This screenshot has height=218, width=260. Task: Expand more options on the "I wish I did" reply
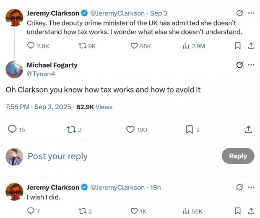pyautogui.click(x=251, y=187)
